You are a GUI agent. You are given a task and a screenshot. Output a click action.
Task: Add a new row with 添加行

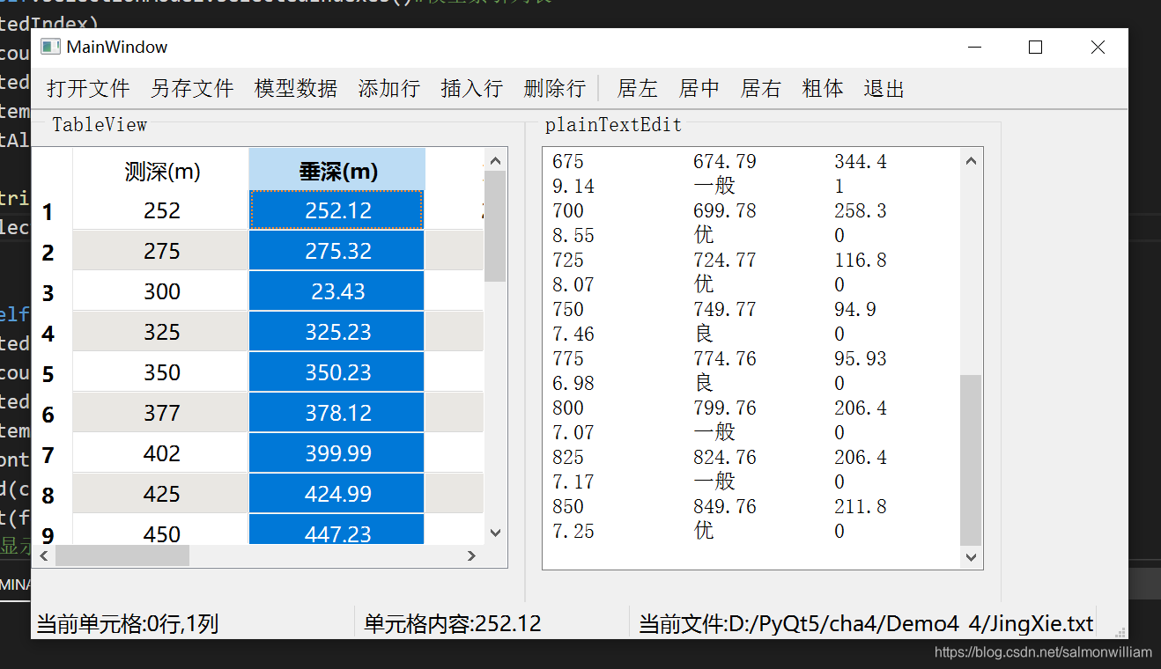pyautogui.click(x=389, y=88)
